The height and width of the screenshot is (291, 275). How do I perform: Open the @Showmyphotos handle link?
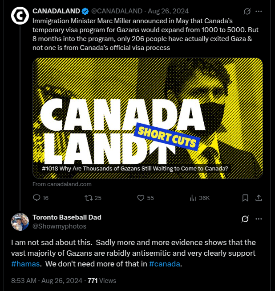coord(59,226)
